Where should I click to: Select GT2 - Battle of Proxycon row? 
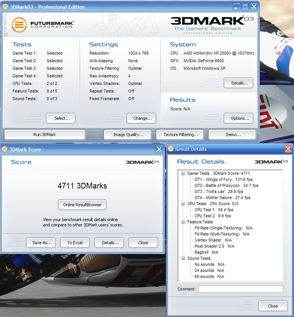point(226,185)
